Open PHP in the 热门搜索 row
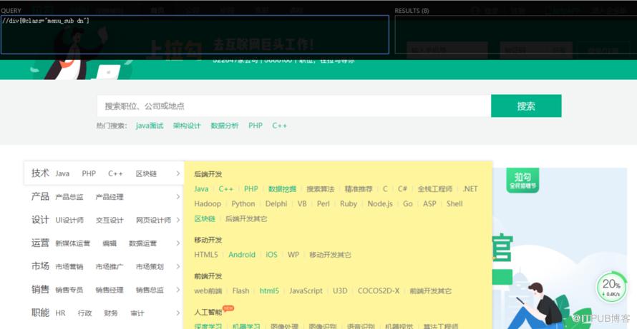The height and width of the screenshot is (329, 637). (x=256, y=126)
